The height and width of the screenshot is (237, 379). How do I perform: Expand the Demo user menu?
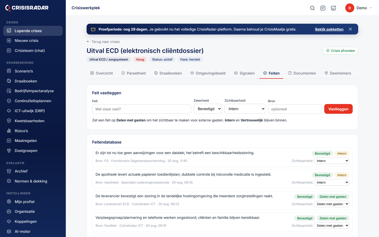click(359, 8)
